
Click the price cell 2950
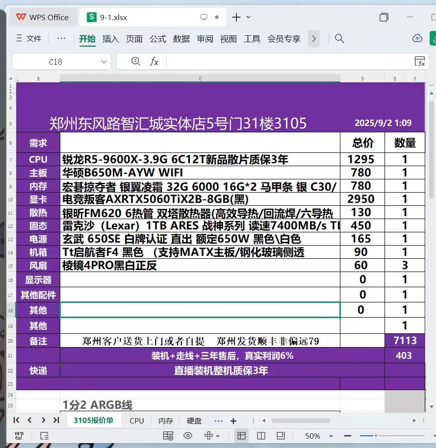pyautogui.click(x=362, y=199)
